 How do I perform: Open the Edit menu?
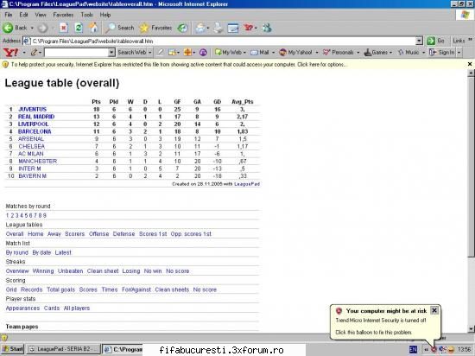point(23,15)
